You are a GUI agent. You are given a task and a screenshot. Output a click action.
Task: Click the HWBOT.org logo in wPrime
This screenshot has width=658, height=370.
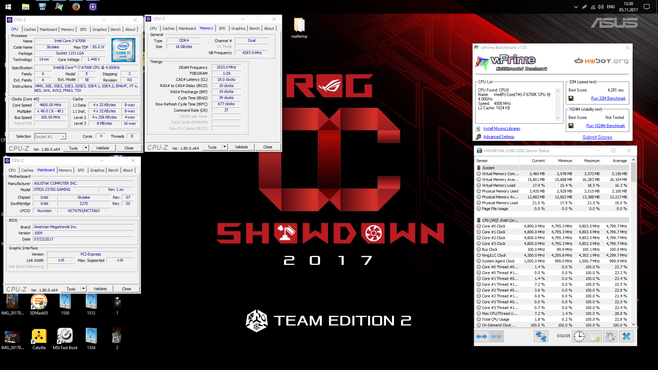tap(601, 61)
